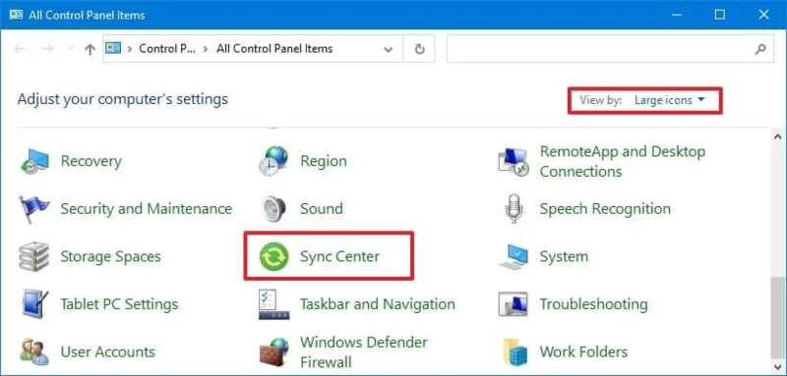Click the Troubleshooting icon
The width and height of the screenshot is (787, 376).
click(x=513, y=304)
